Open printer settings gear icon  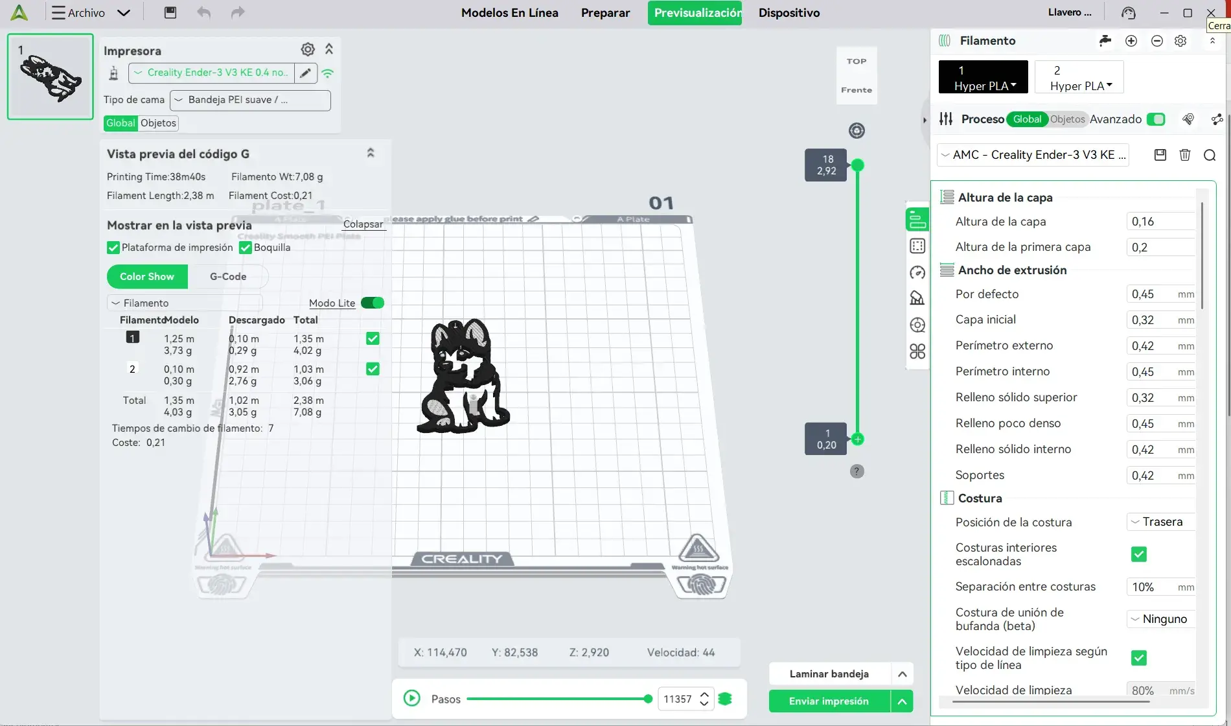[308, 49]
